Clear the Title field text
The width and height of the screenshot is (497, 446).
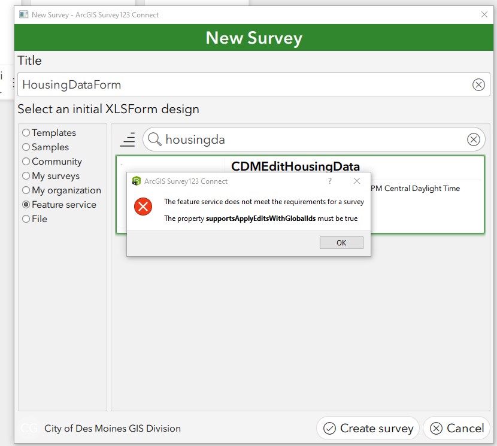(x=478, y=84)
